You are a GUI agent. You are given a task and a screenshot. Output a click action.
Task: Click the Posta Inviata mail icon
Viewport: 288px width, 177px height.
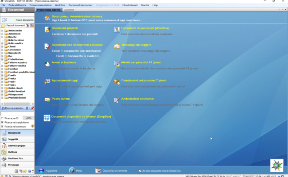tap(47, 100)
